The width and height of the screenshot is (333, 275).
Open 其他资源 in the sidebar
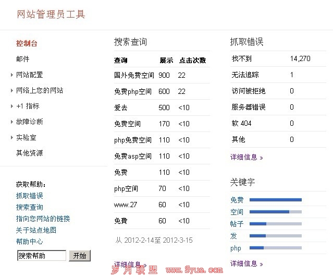pos(29,153)
